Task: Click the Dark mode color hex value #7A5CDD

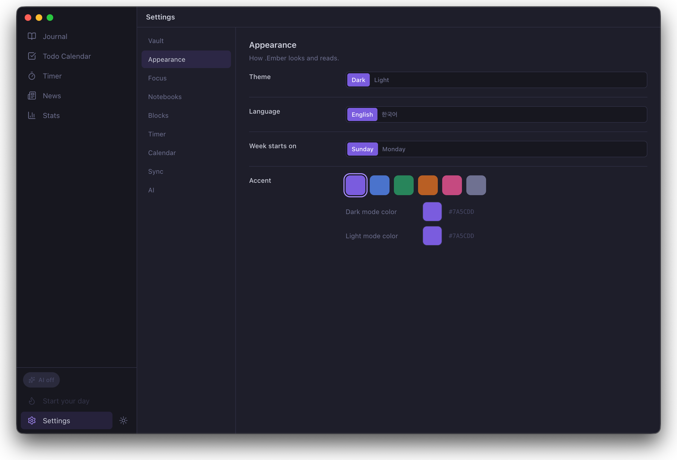Action: pyautogui.click(x=461, y=212)
